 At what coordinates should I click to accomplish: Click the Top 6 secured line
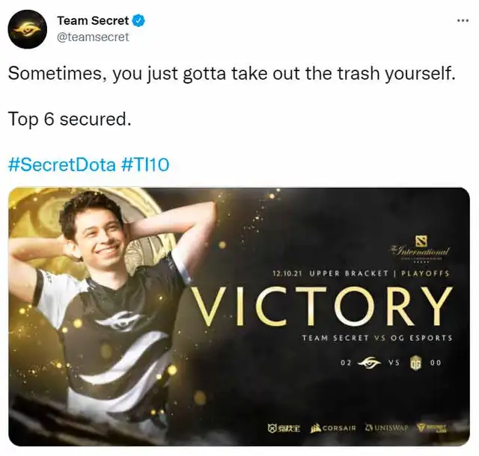pos(70,119)
